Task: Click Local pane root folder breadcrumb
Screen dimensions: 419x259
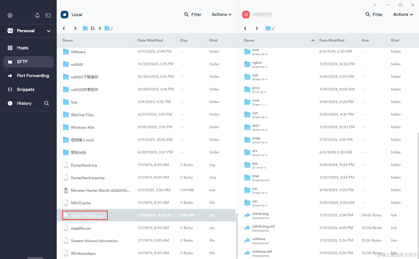Action: [x=109, y=28]
